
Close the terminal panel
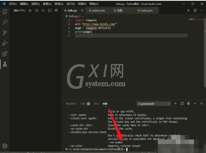201,103
